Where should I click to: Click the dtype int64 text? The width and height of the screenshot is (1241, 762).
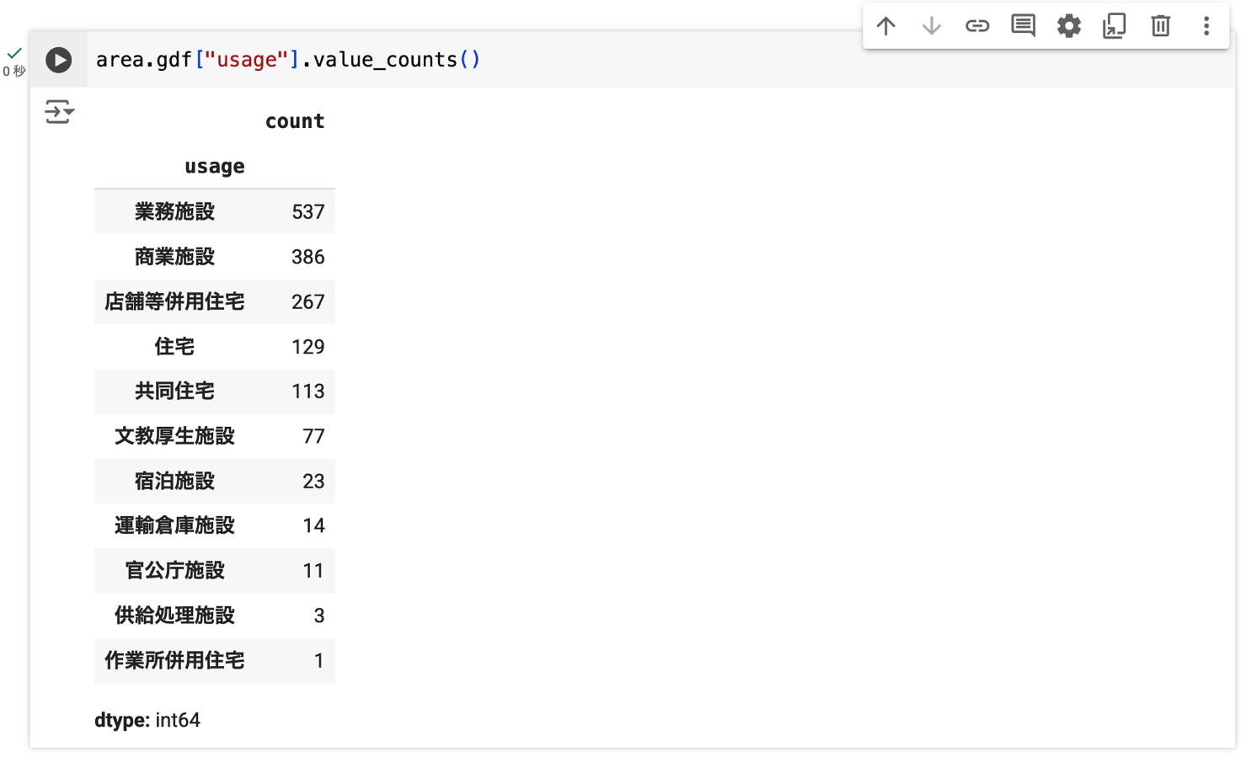click(147, 721)
